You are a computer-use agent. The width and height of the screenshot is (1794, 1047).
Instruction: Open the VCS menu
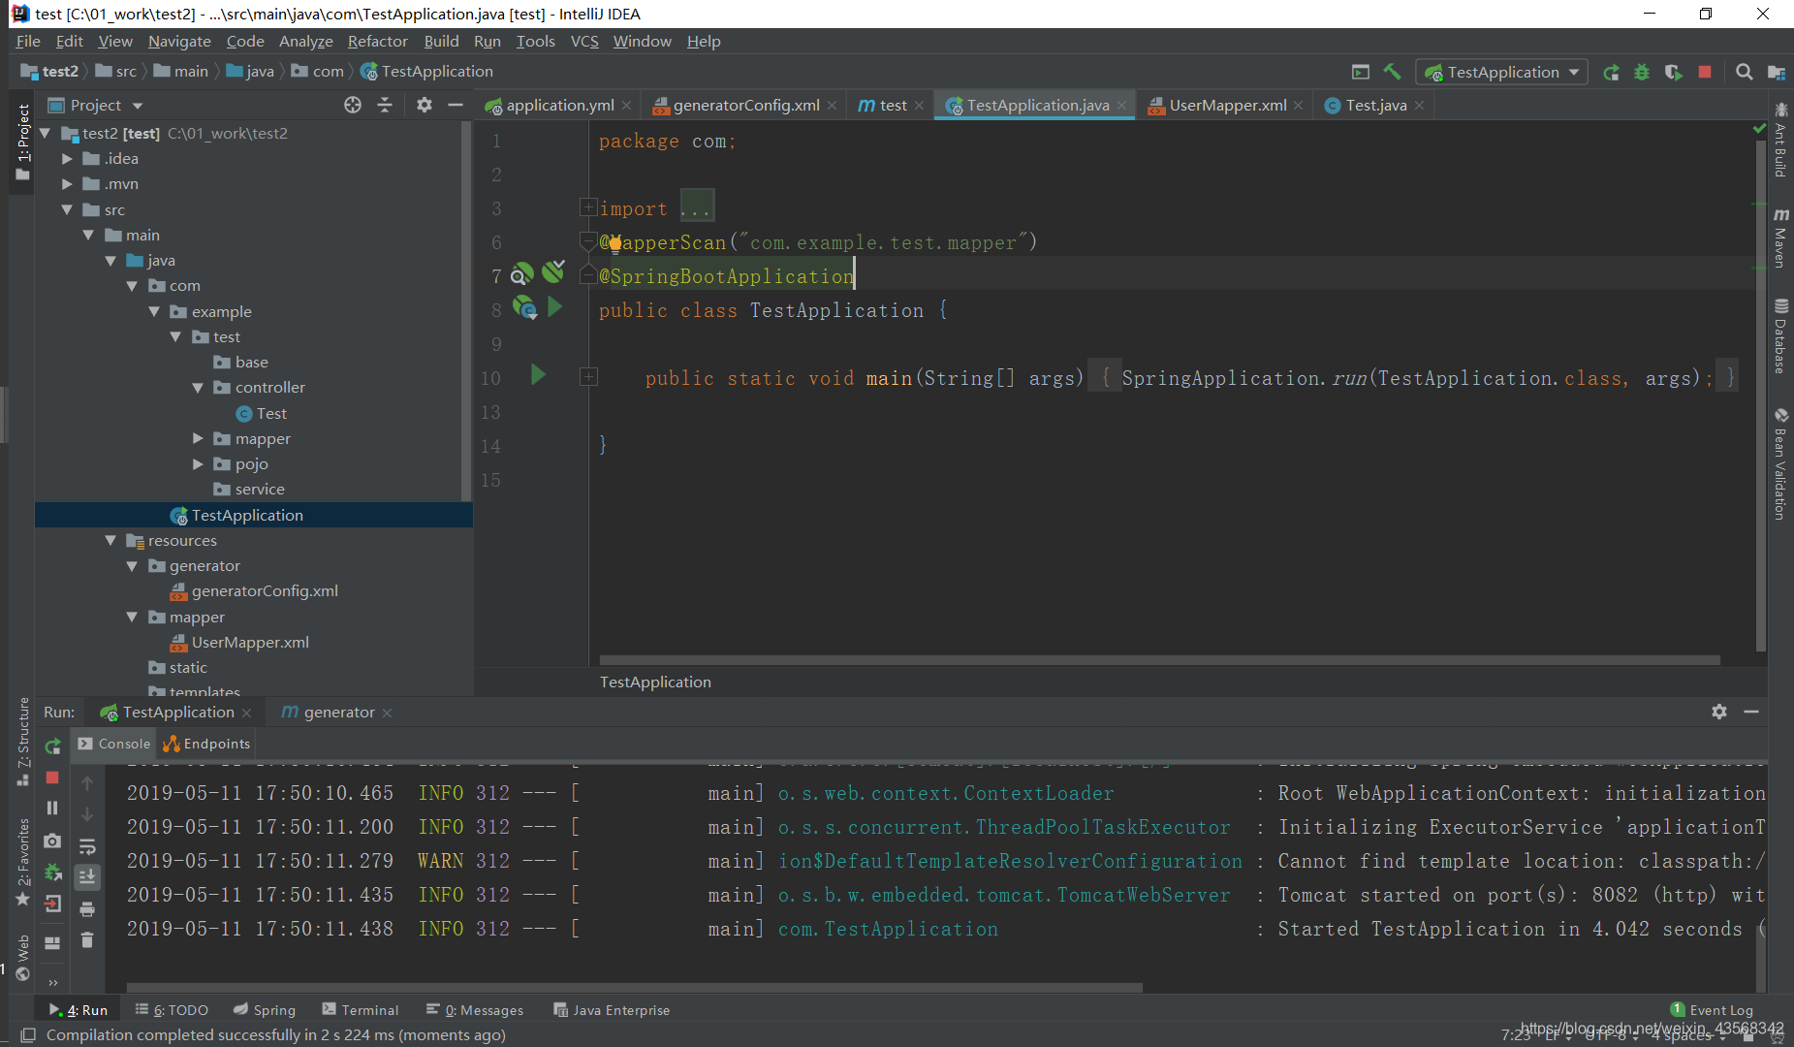(x=584, y=41)
